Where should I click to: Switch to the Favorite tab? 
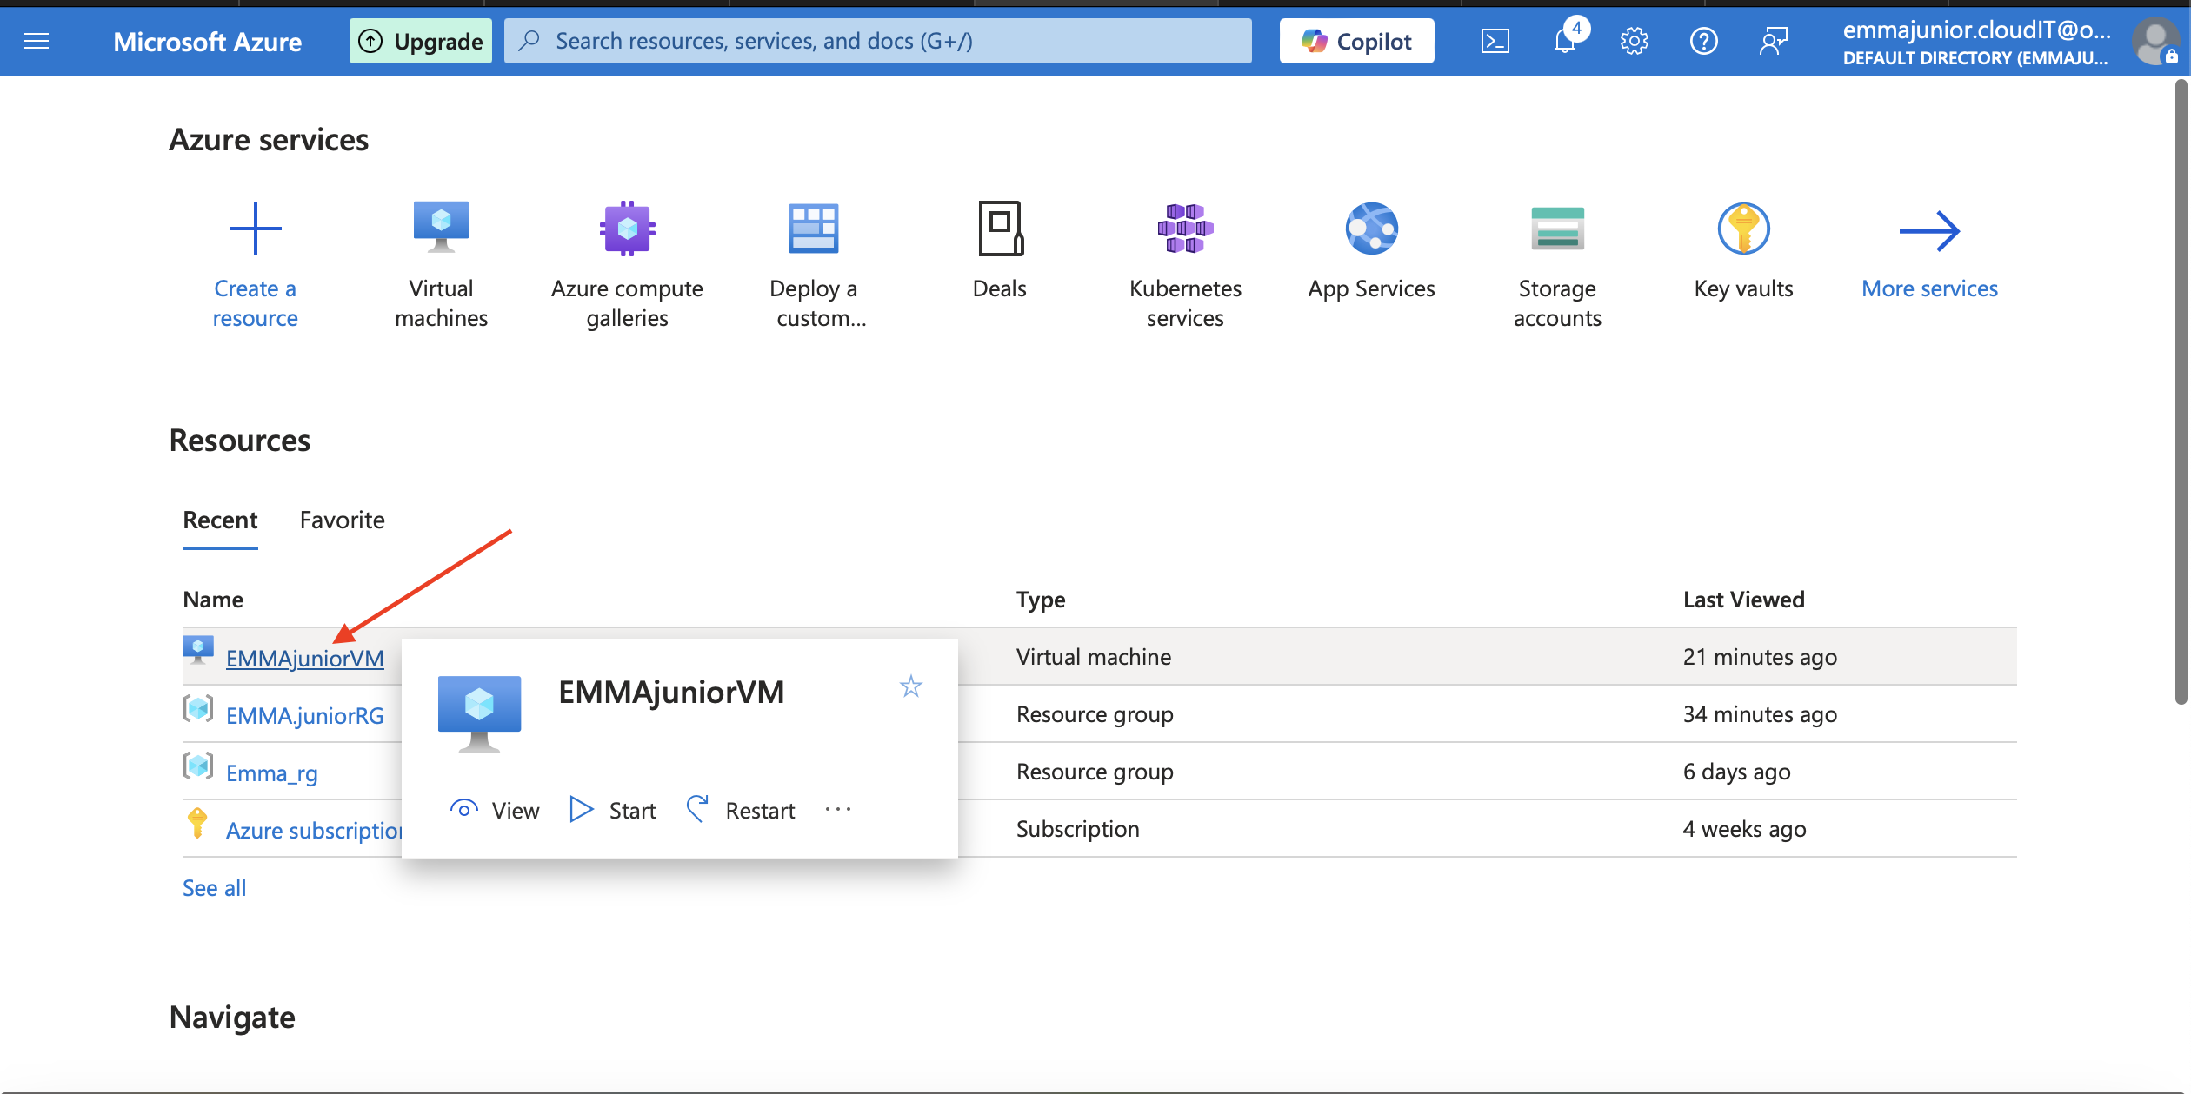coord(342,520)
